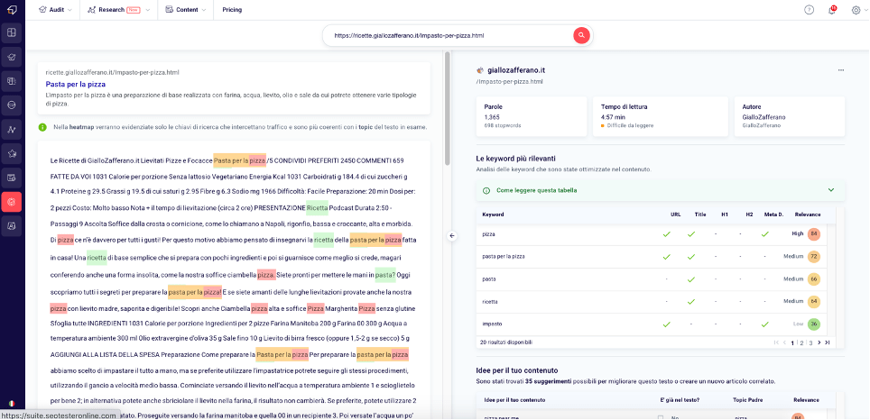Click the SEO Tester Online logo

(x=12, y=10)
